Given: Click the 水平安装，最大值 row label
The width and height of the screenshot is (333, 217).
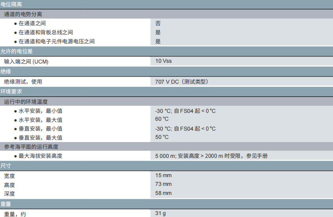Looking at the screenshot, I should tap(40, 120).
